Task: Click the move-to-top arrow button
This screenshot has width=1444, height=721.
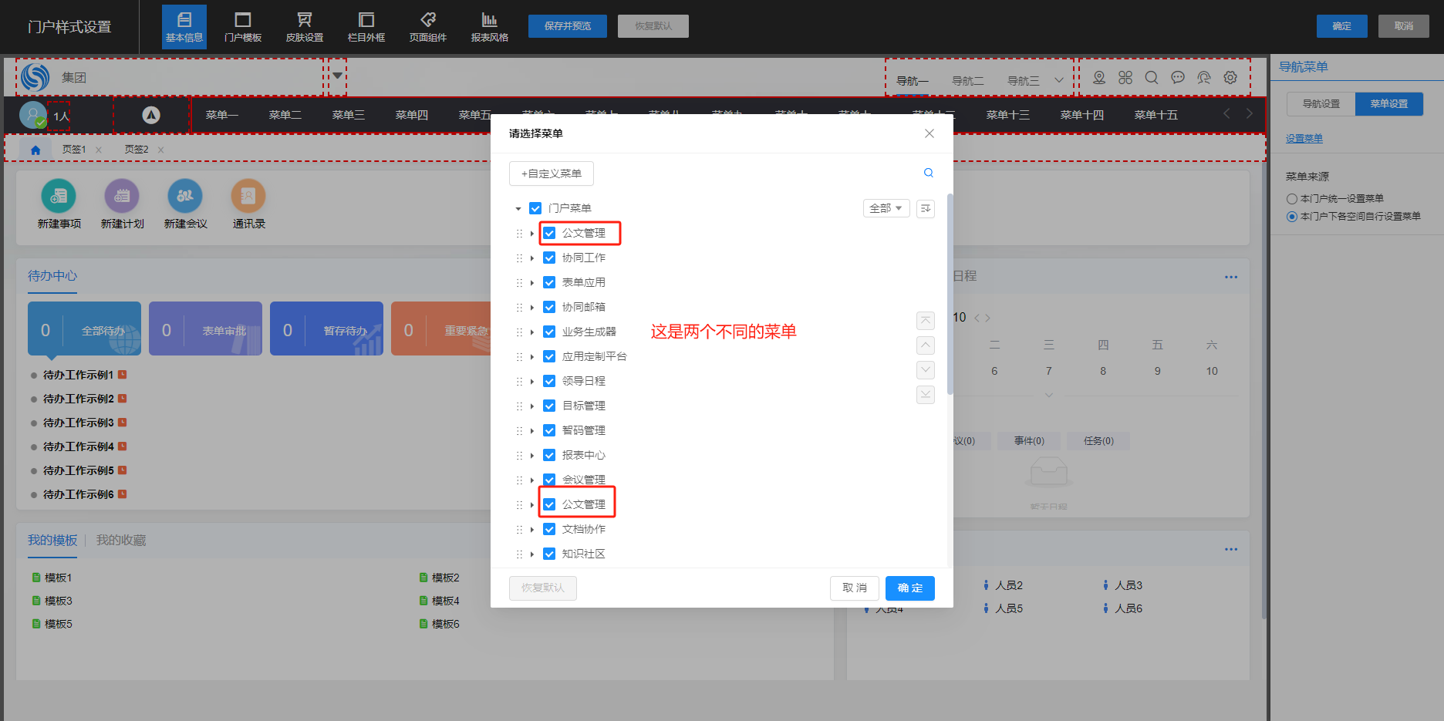Action: 925,321
